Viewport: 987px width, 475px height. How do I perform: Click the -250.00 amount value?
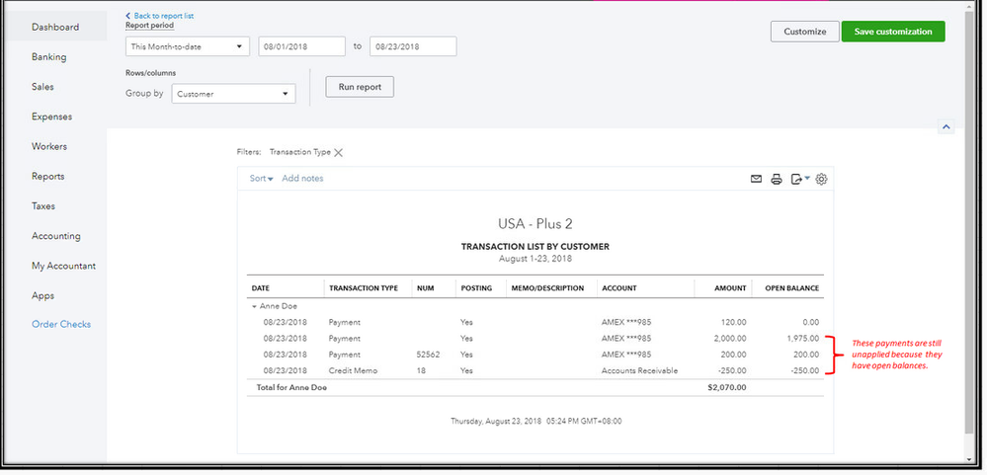pos(733,371)
